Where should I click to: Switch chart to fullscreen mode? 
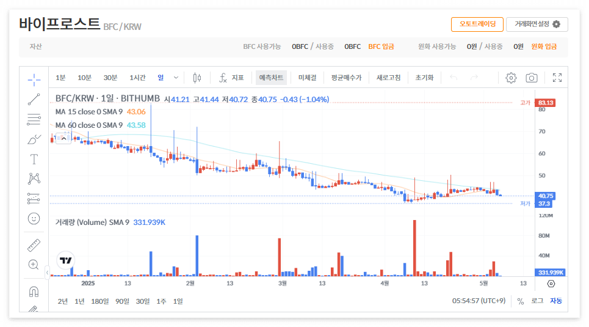[557, 78]
